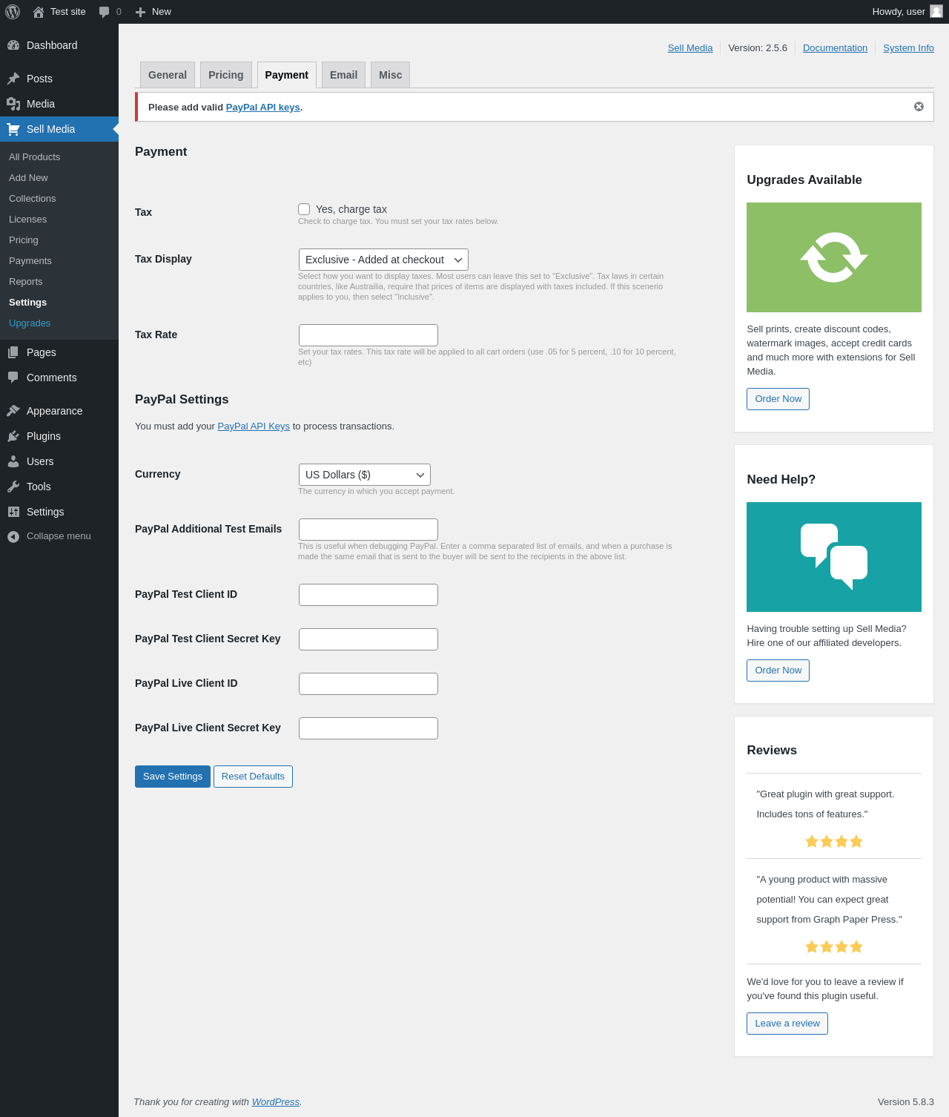The height and width of the screenshot is (1117, 949).
Task: Open the Currency dropdown
Action: coord(365,475)
